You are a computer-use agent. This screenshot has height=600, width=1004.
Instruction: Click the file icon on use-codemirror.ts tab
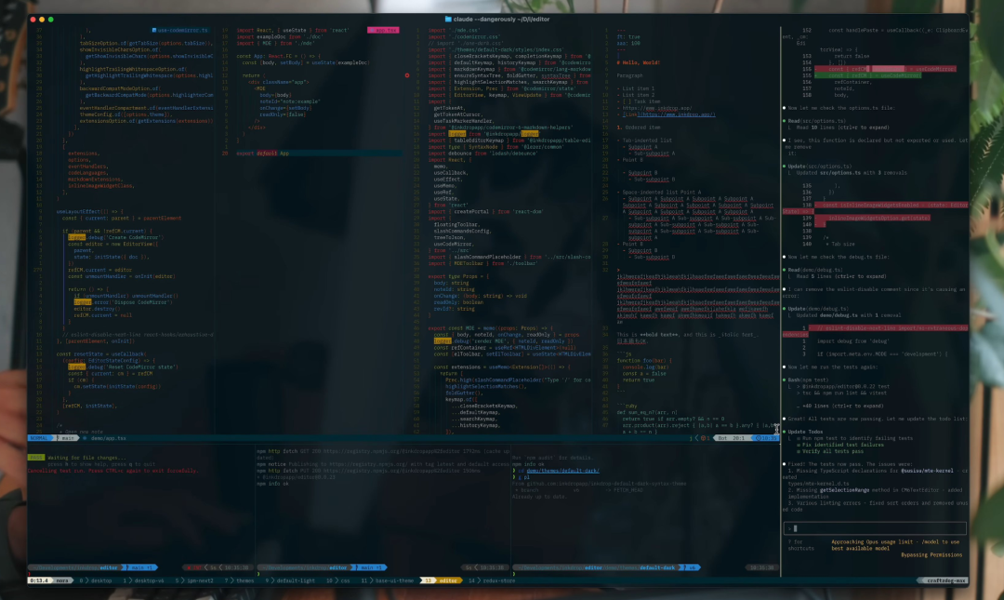tap(154, 30)
